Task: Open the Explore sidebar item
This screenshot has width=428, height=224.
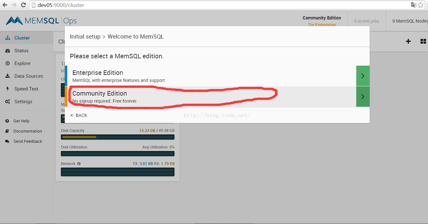Action: click(x=26, y=63)
